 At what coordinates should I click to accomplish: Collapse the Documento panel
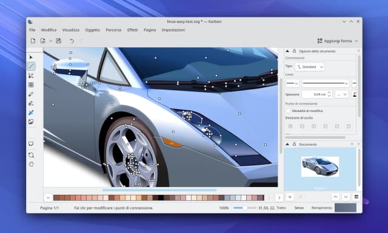(287, 144)
